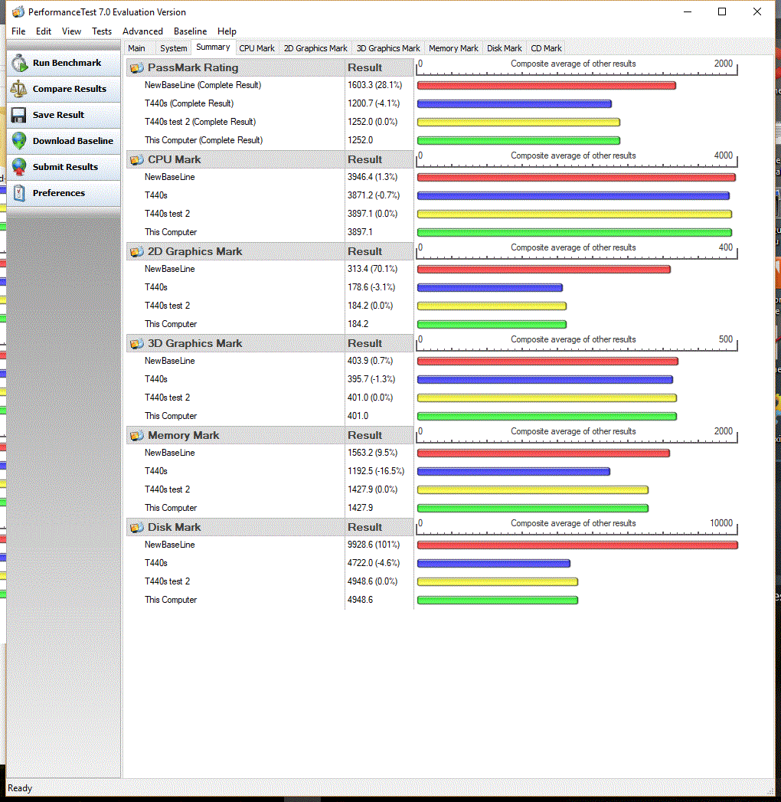Click the yellow T440s test 2 Memory bar

(533, 490)
